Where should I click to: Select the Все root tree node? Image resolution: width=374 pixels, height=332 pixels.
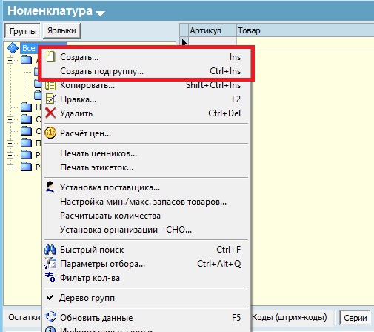(29, 48)
